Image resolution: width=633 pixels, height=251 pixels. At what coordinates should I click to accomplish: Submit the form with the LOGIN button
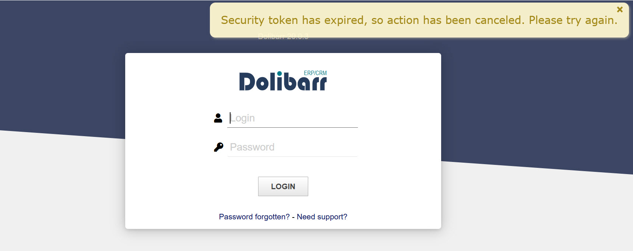click(x=283, y=187)
